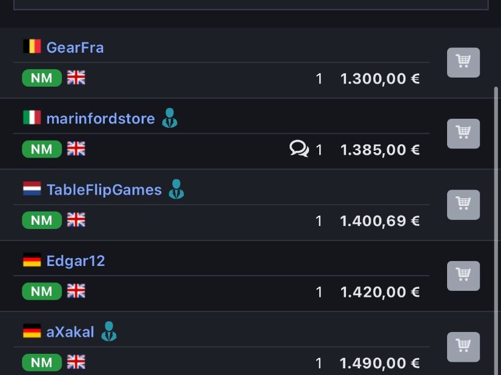Click English language flag in TableFlipGames' offer

click(76, 220)
